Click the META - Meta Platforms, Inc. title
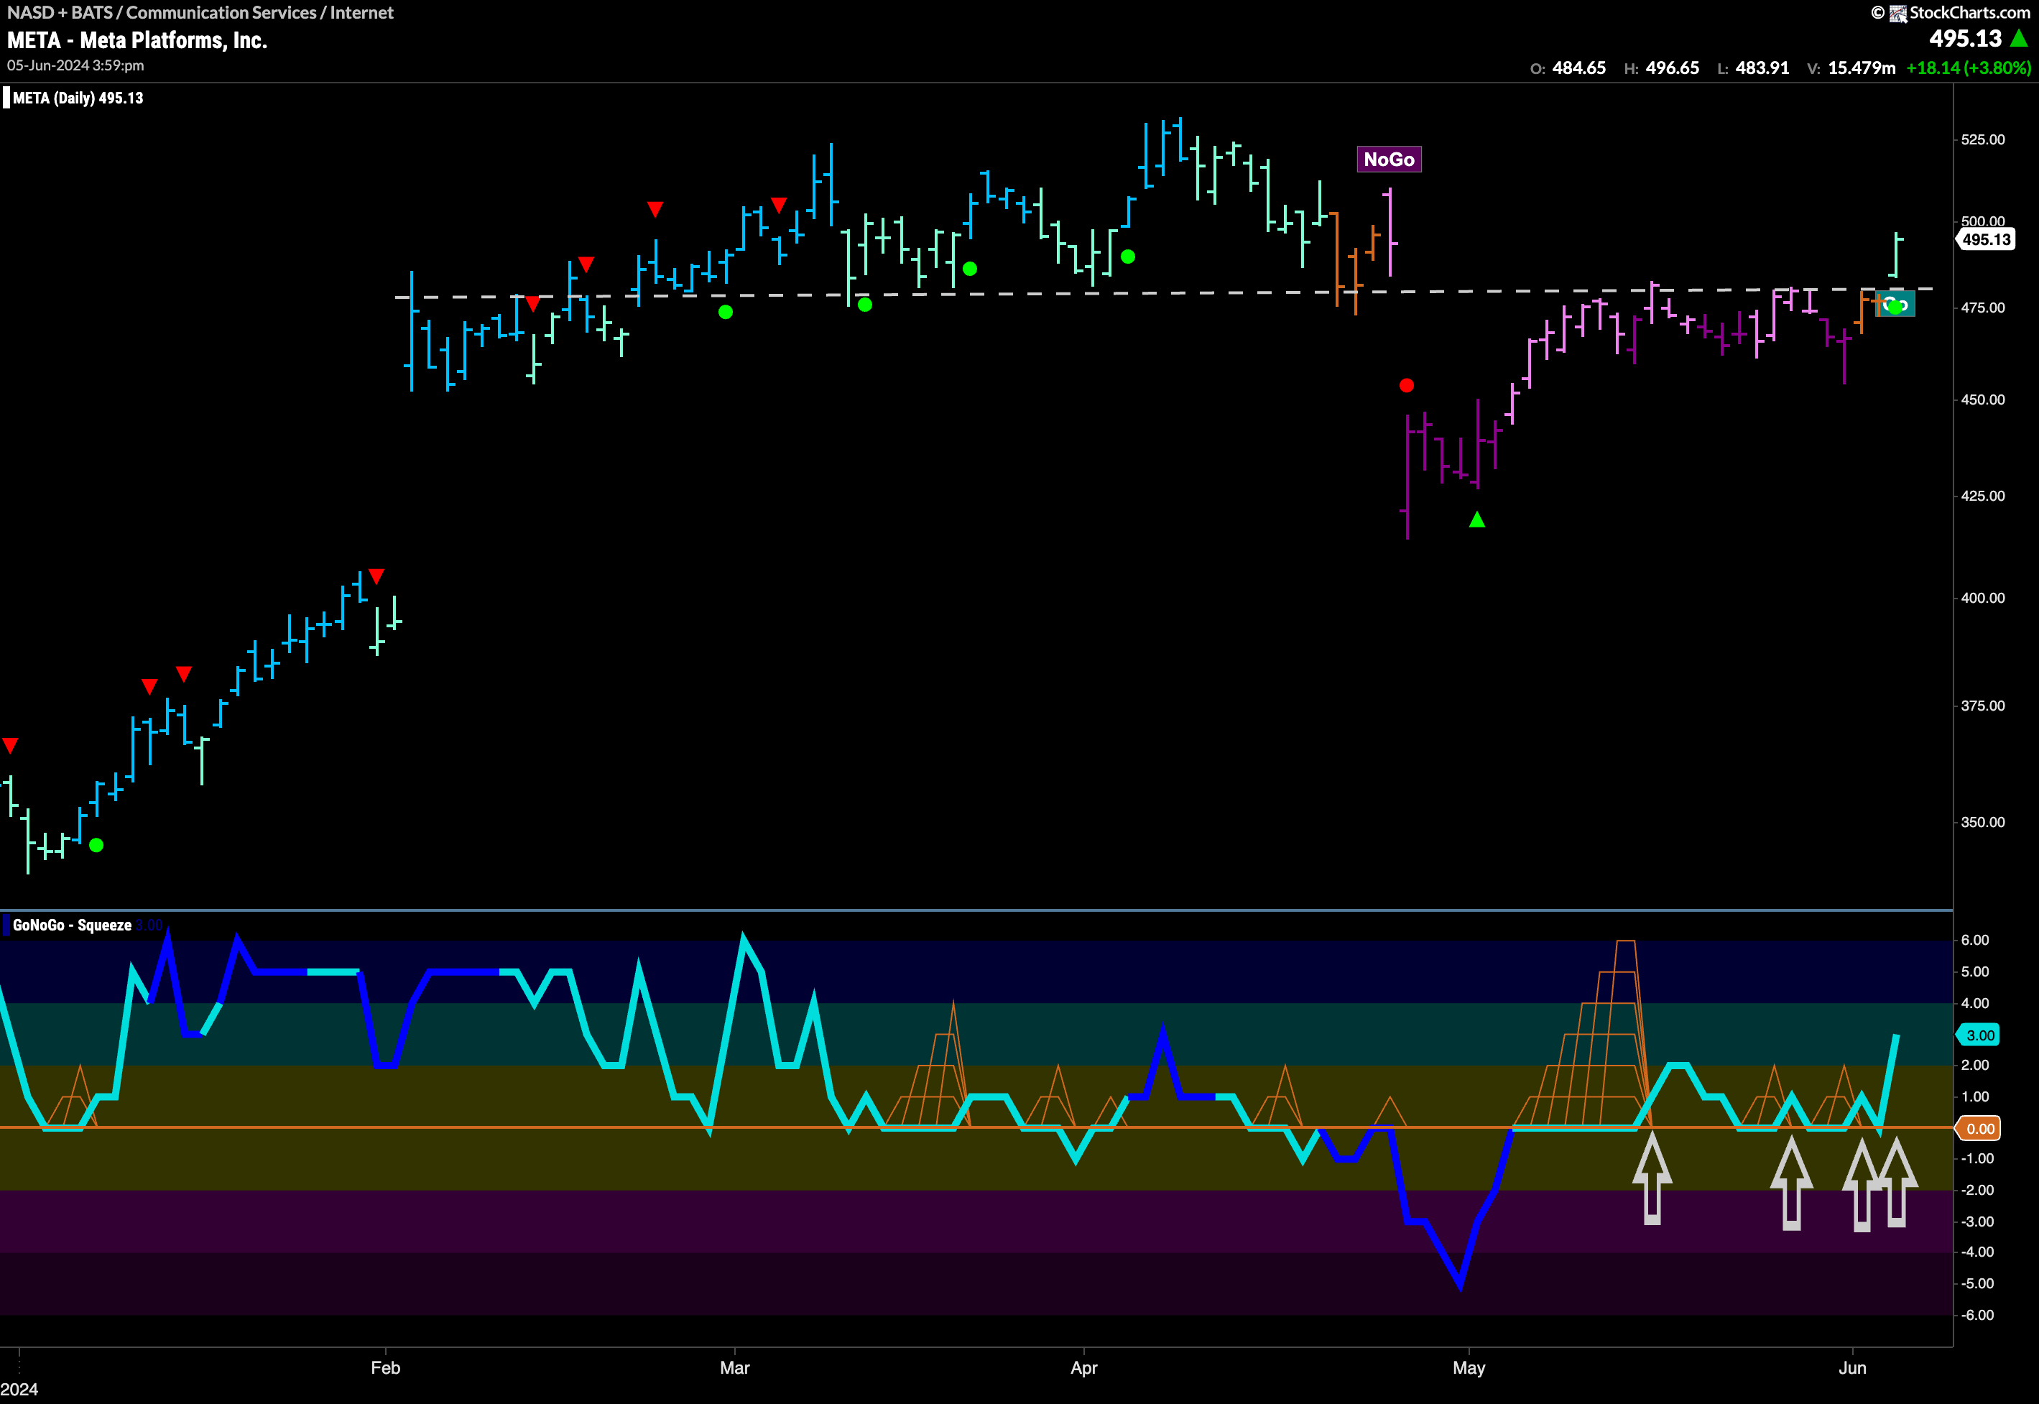The image size is (2039, 1404). [x=137, y=40]
